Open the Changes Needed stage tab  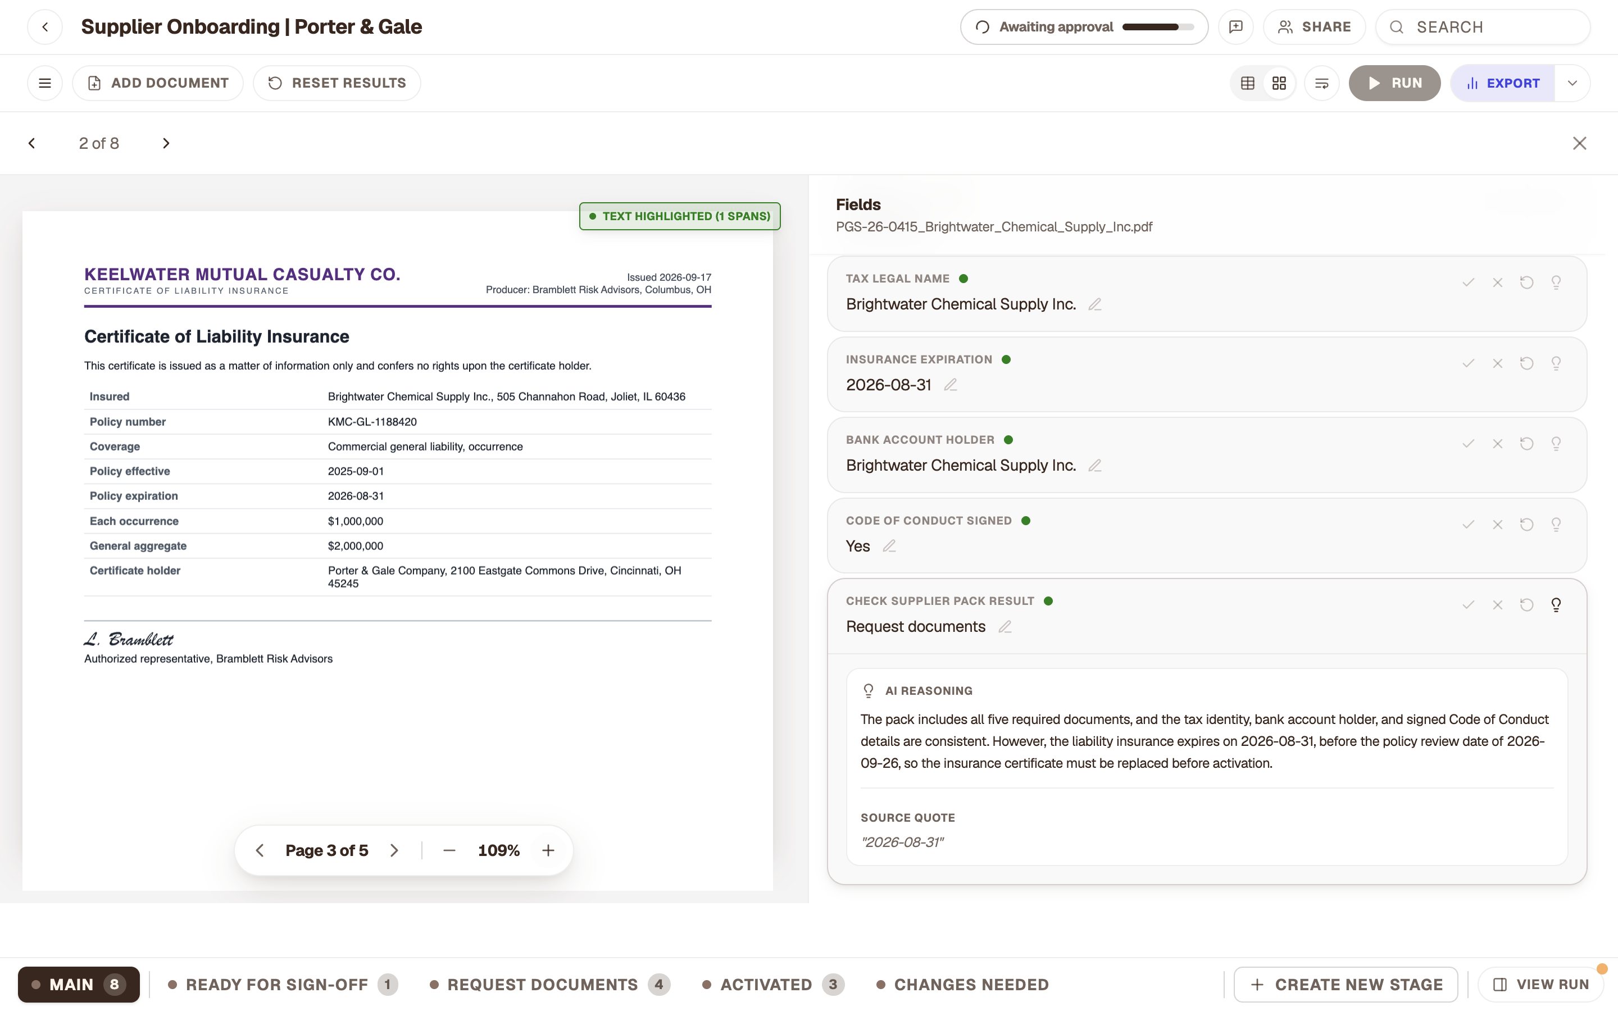pyautogui.click(x=963, y=984)
